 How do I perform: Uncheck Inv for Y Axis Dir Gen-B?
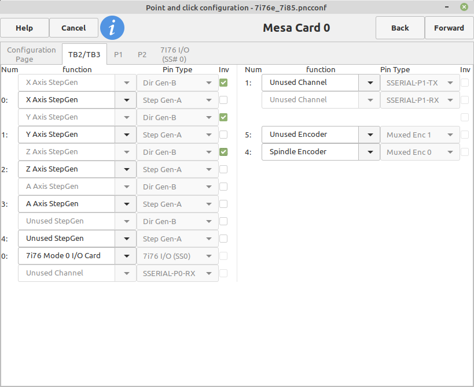pyautogui.click(x=223, y=117)
